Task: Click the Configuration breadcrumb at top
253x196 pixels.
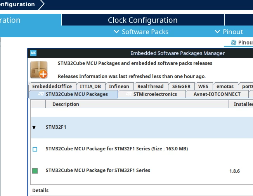Action: (x=17, y=4)
